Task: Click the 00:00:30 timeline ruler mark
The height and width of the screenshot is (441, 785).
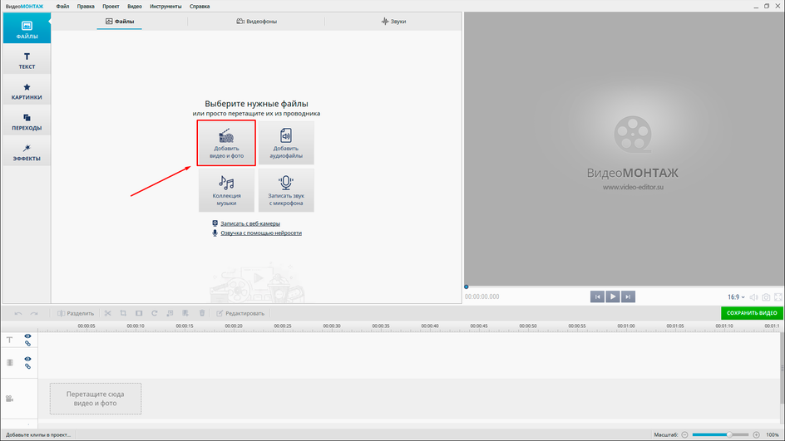Action: tap(332, 326)
